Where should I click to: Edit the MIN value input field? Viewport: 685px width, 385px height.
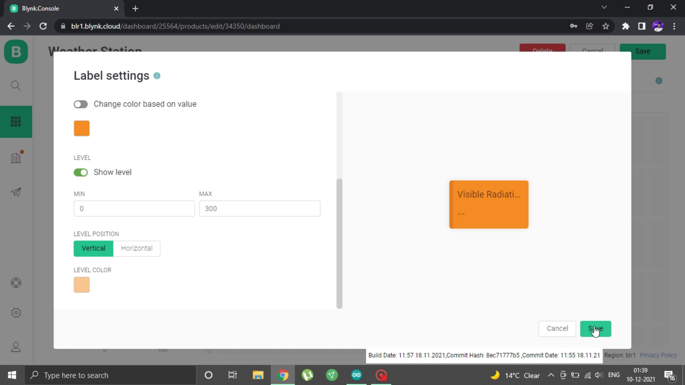point(134,208)
